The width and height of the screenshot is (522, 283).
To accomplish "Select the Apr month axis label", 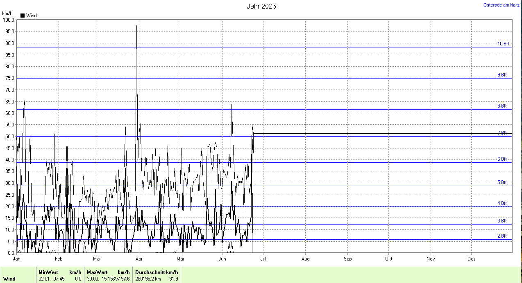I will [138, 259].
